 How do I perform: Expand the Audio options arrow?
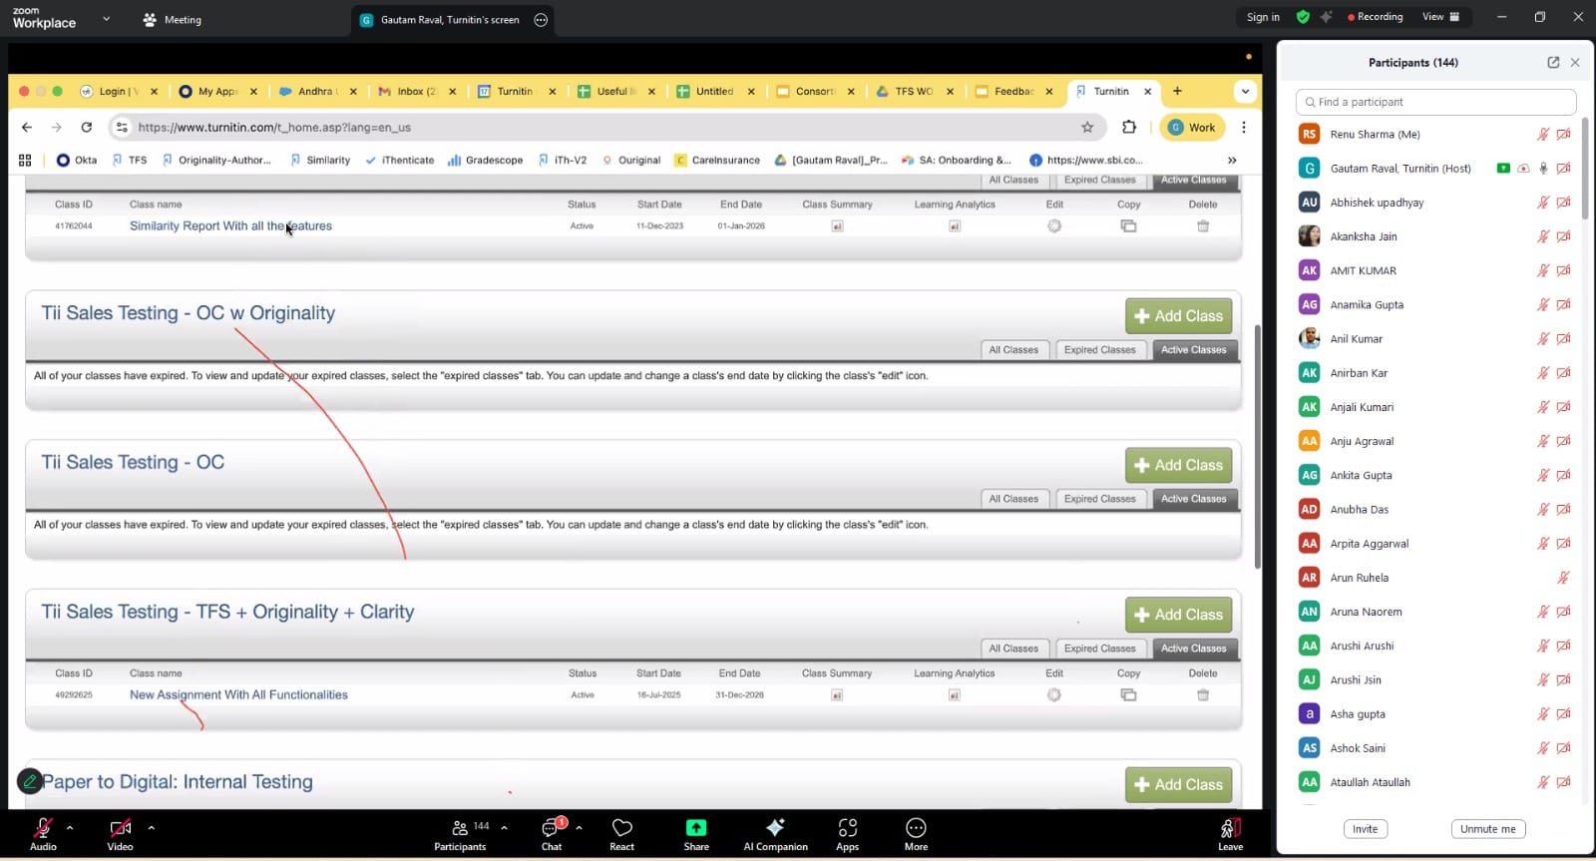(x=70, y=827)
